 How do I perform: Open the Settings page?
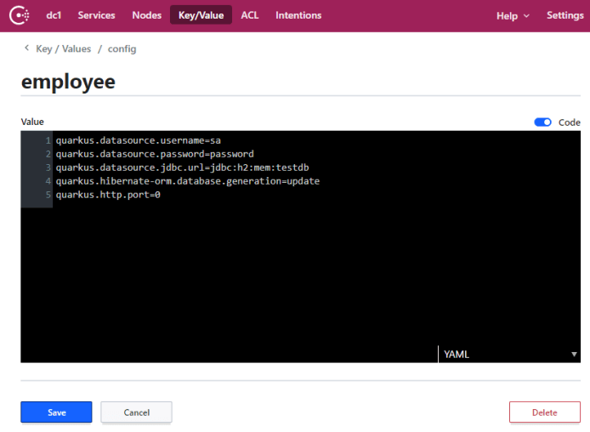tap(565, 15)
